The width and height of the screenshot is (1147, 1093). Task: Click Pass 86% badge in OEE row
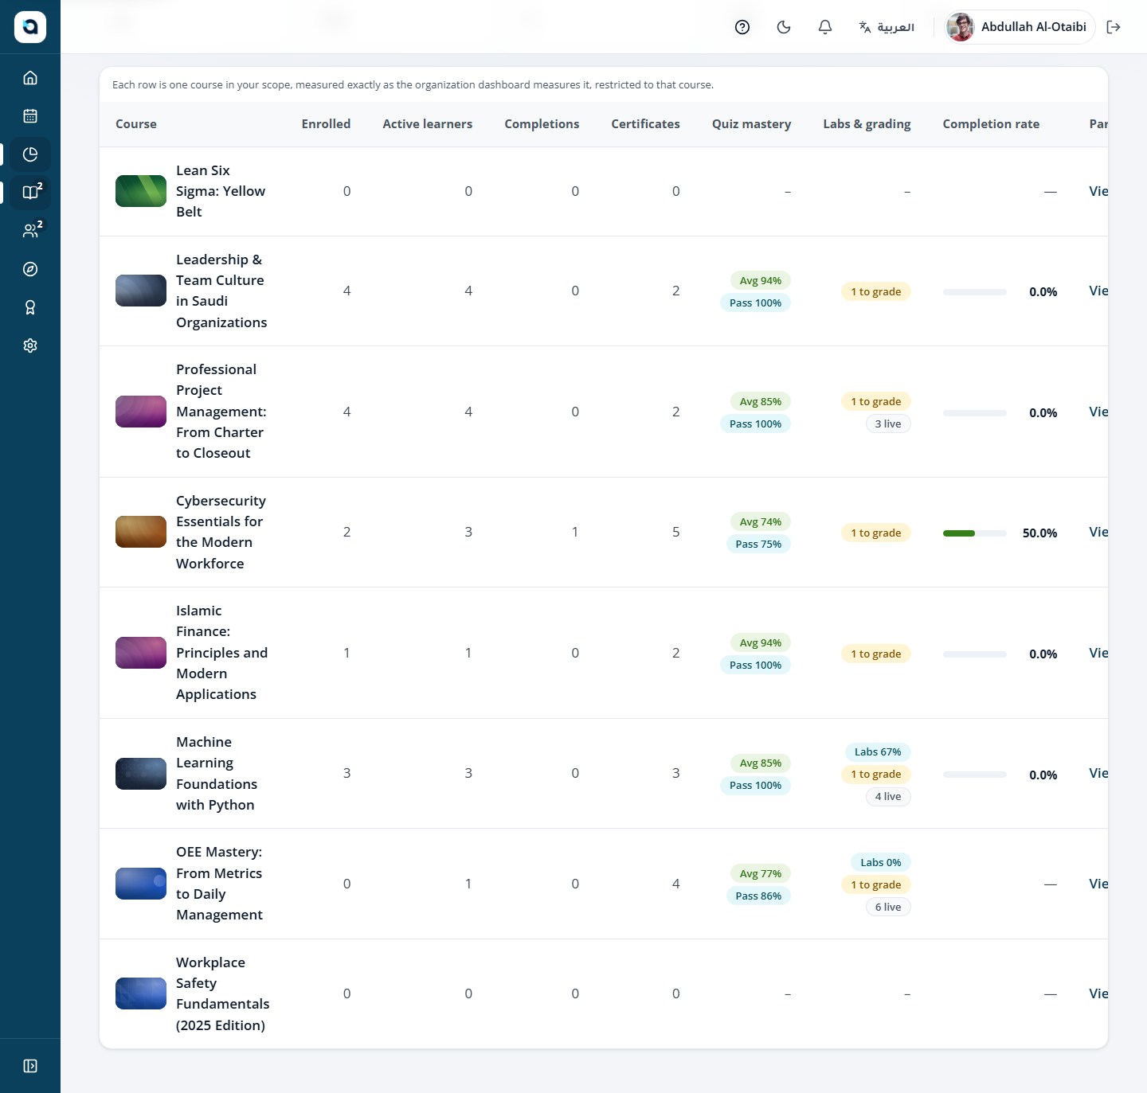[x=758, y=896]
